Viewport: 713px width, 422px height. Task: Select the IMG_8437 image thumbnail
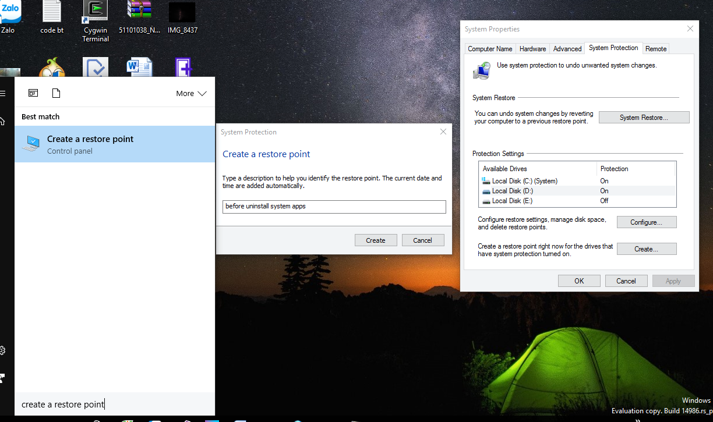[x=182, y=16]
